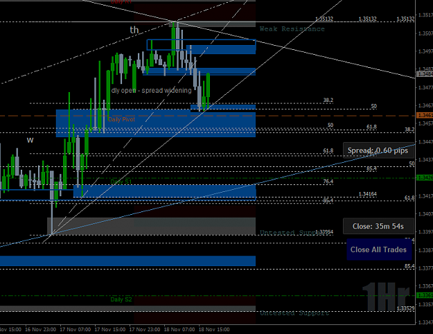This screenshot has height=334, width=433.
Task: Select the 'th' day marker text
Action: (x=134, y=30)
